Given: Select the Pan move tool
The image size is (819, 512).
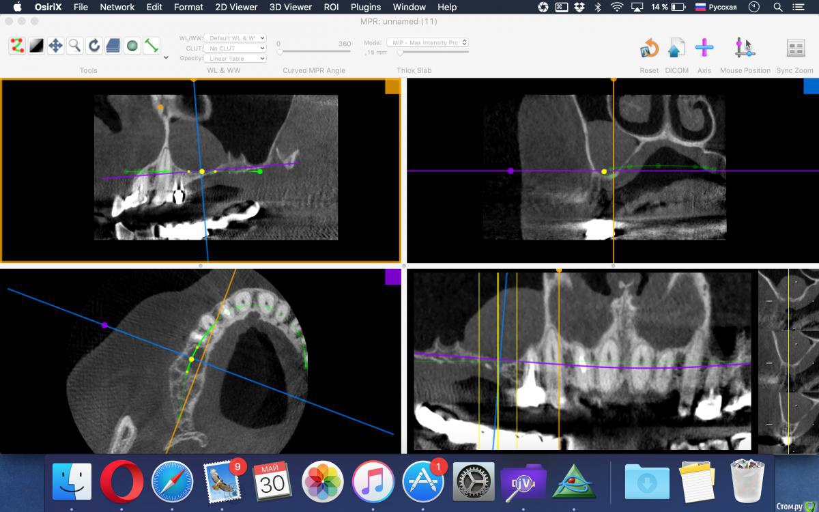Looking at the screenshot, I should click(x=55, y=46).
